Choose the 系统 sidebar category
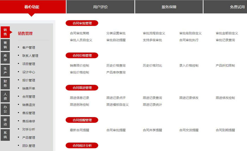 pyautogui.click(x=5, y=135)
